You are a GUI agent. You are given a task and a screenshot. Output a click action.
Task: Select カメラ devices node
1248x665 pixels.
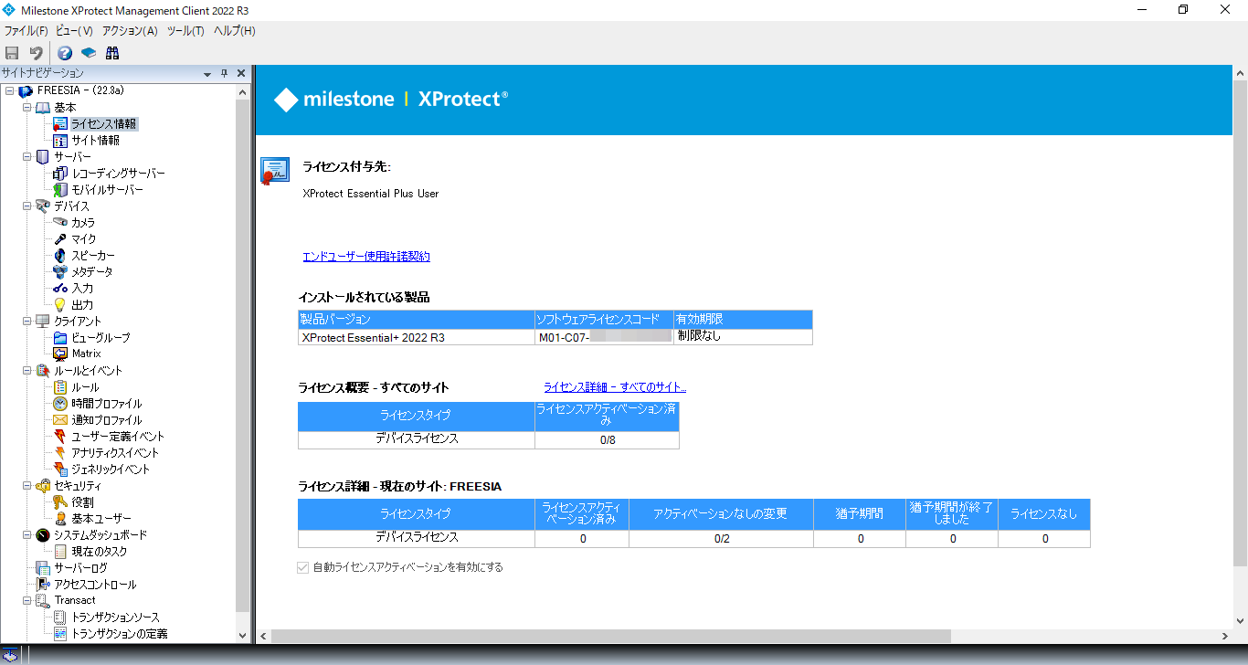[x=83, y=222]
